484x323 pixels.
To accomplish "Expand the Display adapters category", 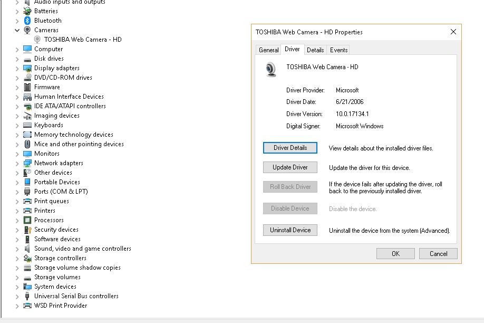I will [17, 68].
